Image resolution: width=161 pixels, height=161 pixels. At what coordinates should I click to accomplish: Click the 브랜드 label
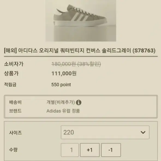click(x=15, y=111)
